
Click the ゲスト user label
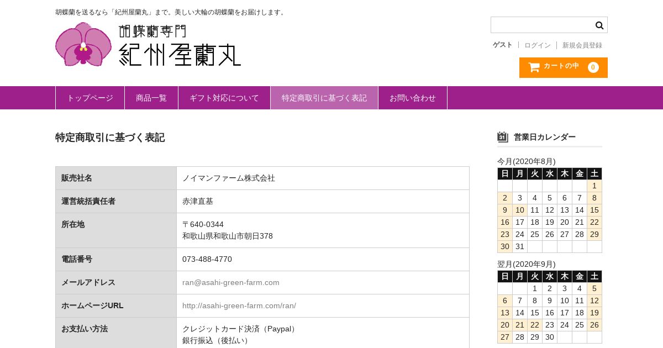click(503, 45)
